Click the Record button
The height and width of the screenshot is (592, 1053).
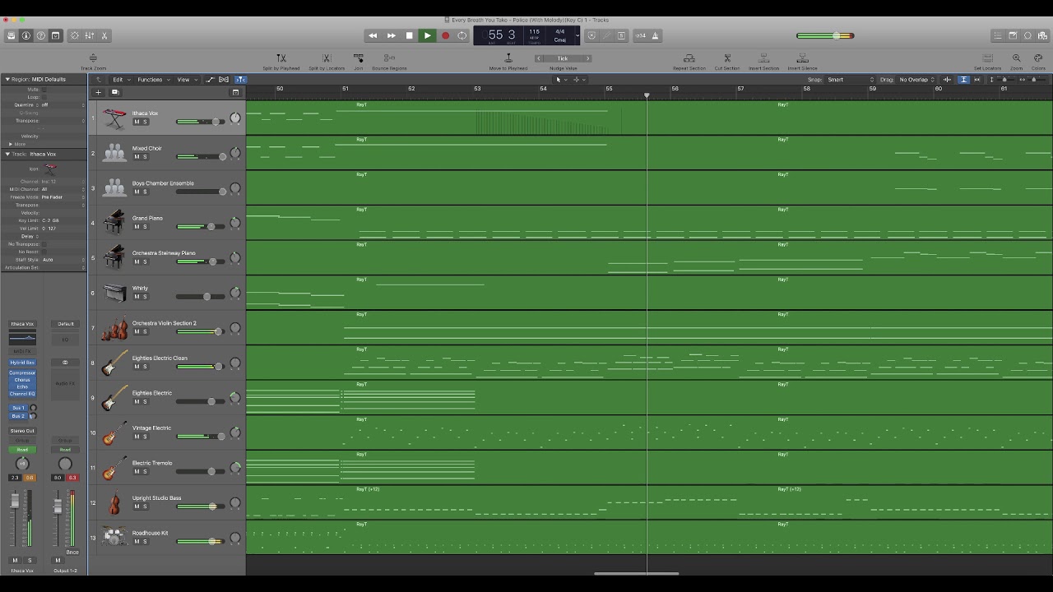click(445, 35)
